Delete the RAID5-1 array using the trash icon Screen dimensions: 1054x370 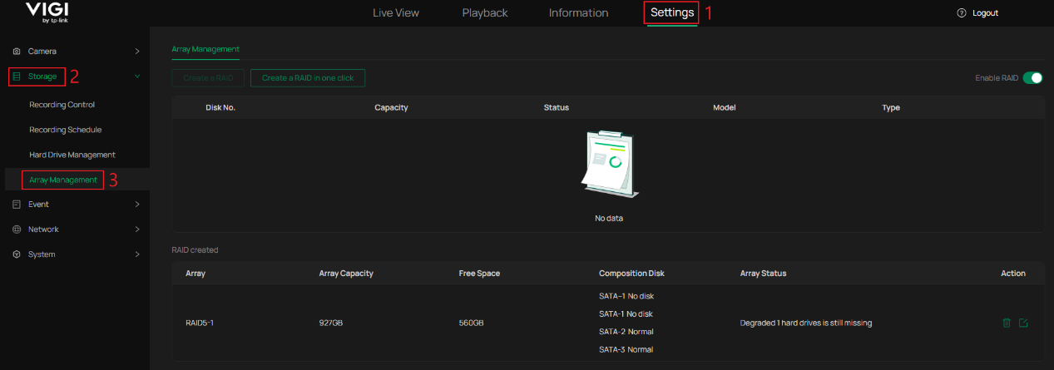tap(1007, 323)
